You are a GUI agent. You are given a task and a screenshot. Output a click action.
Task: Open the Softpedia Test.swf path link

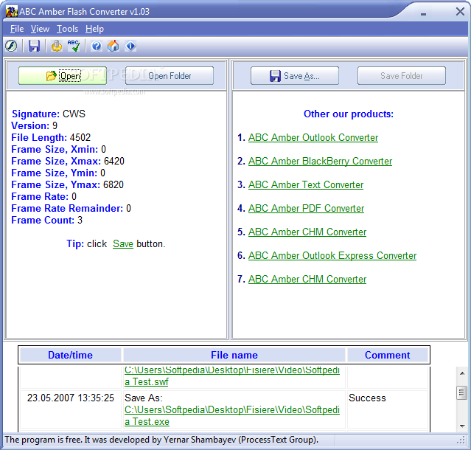pyautogui.click(x=232, y=375)
